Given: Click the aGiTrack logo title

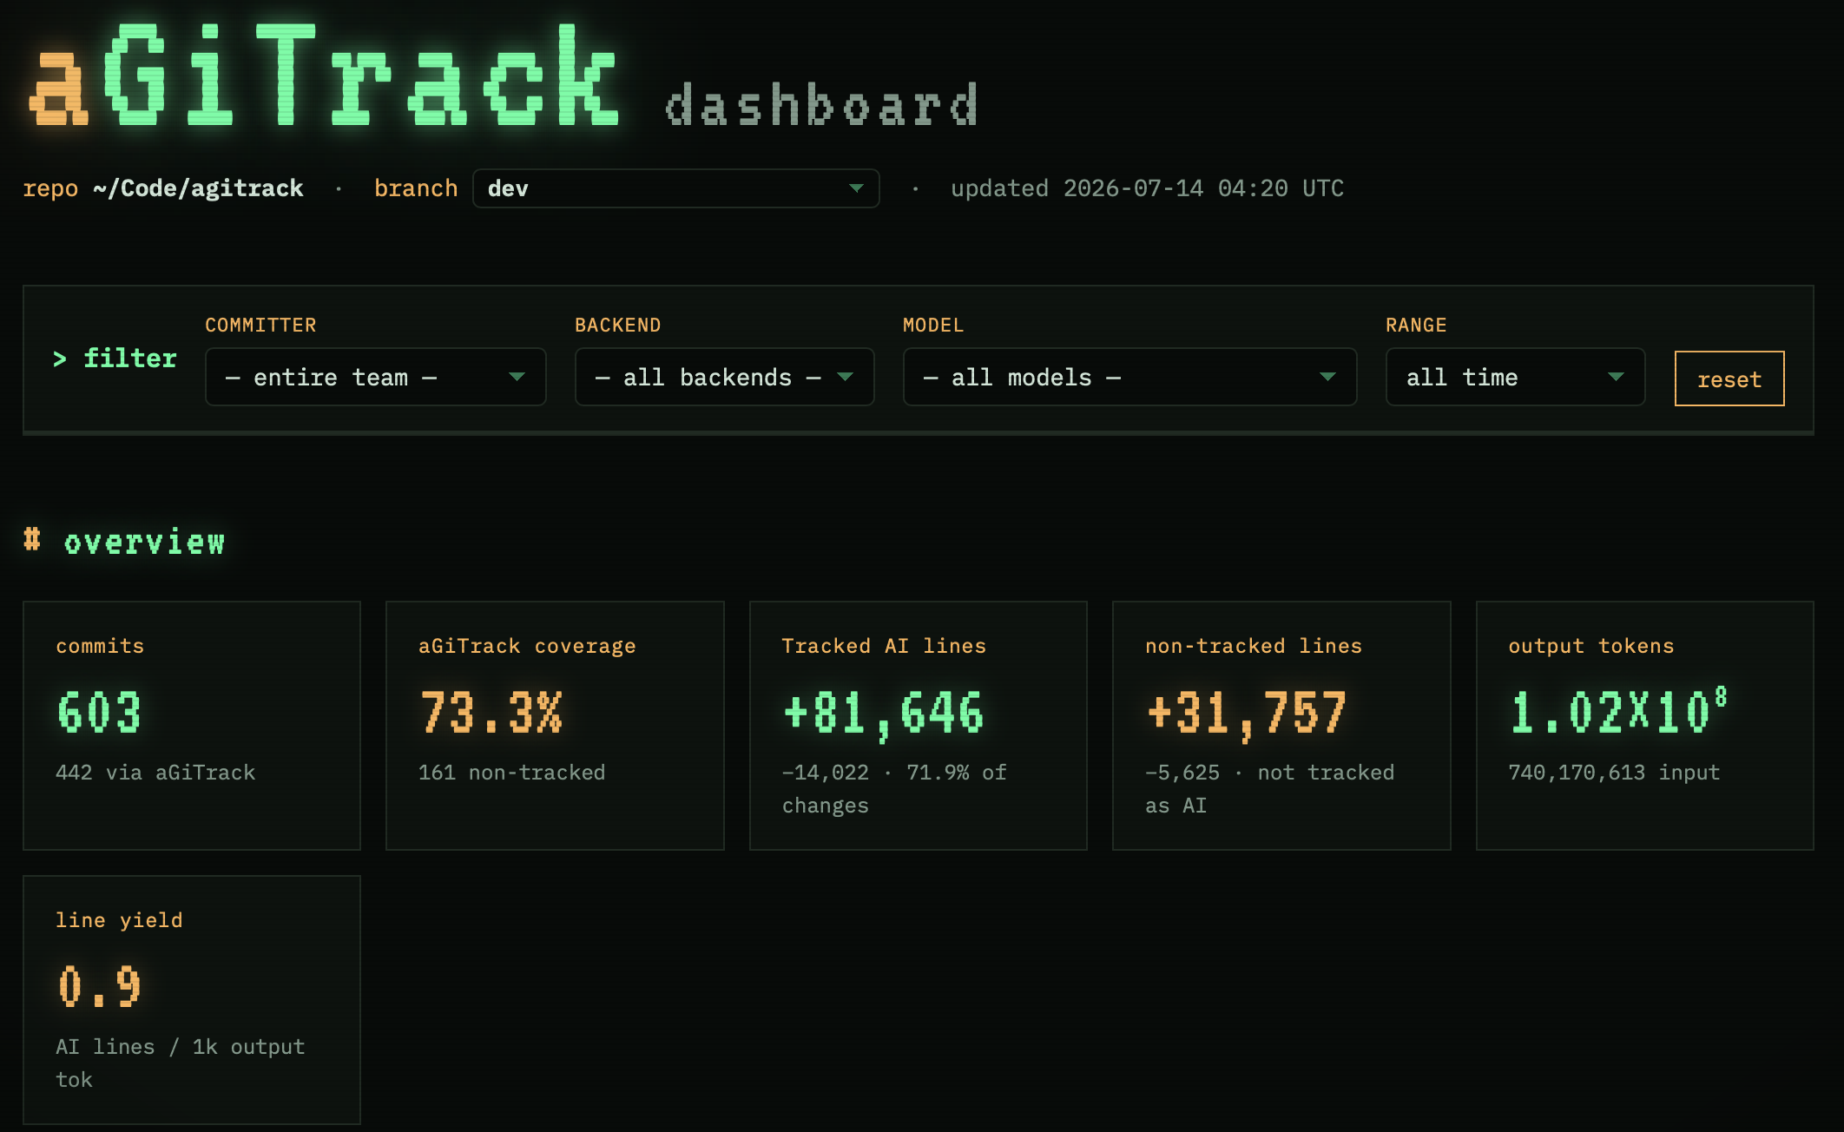Looking at the screenshot, I should pyautogui.click(x=323, y=75).
